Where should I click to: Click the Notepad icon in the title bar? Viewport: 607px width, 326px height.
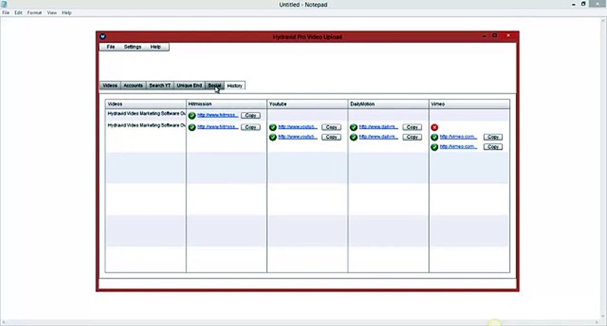[4, 5]
